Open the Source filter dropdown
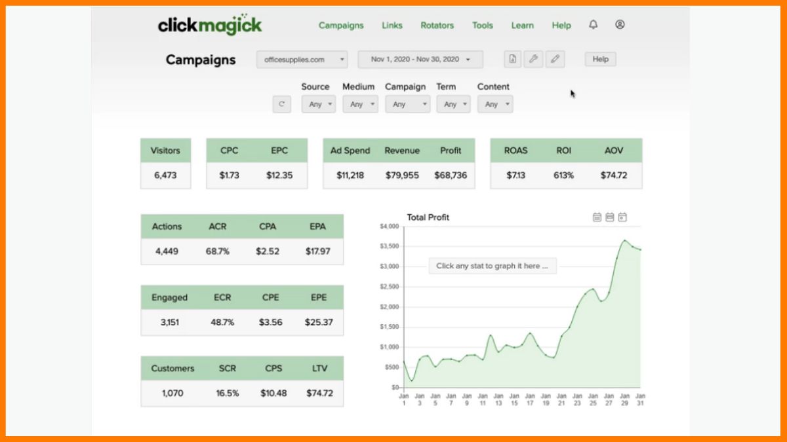This screenshot has width=787, height=442. click(318, 104)
